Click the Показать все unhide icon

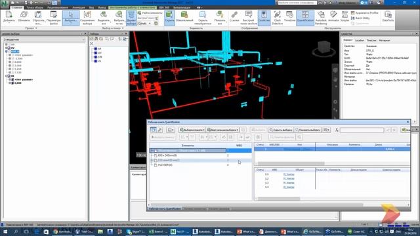click(x=220, y=18)
